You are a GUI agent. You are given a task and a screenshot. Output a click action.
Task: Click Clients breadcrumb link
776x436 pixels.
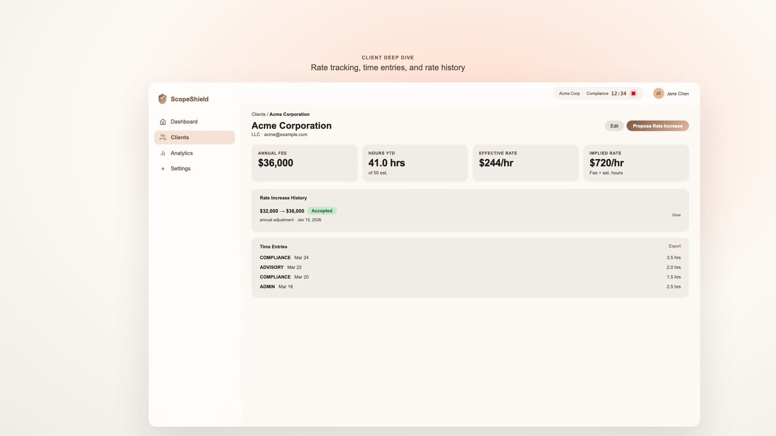[258, 115]
